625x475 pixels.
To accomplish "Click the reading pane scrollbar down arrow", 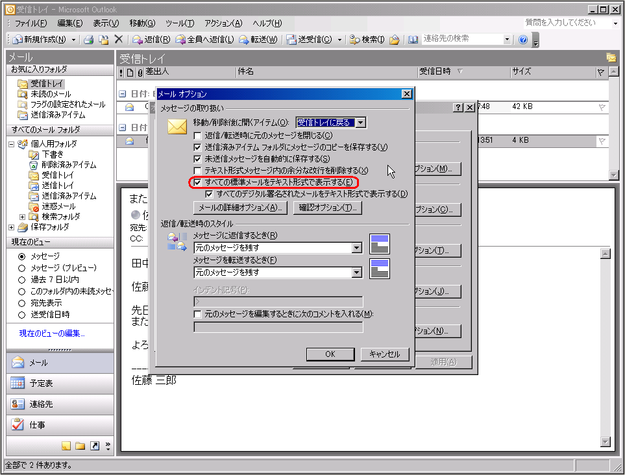I will pyautogui.click(x=606, y=442).
